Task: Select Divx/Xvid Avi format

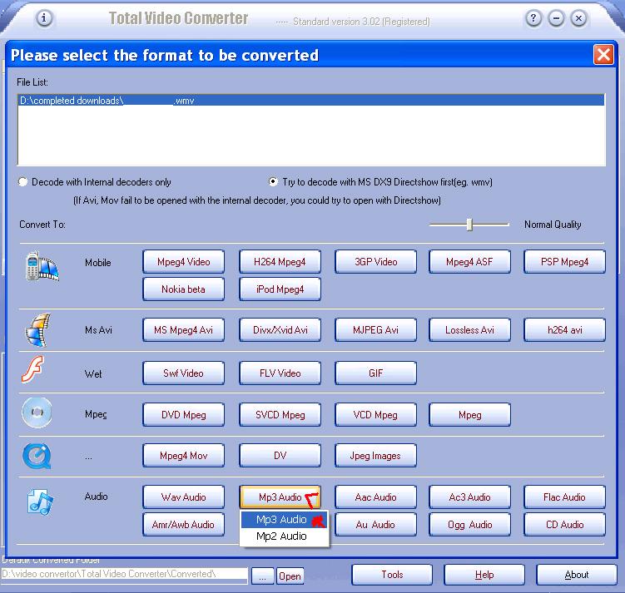Action: point(280,329)
